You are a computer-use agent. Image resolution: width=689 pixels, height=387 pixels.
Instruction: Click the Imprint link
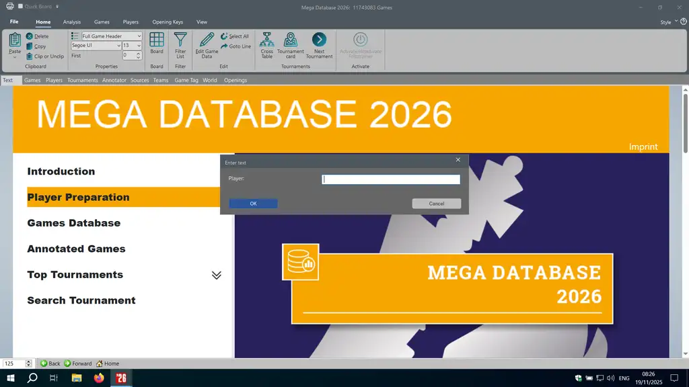click(x=643, y=146)
